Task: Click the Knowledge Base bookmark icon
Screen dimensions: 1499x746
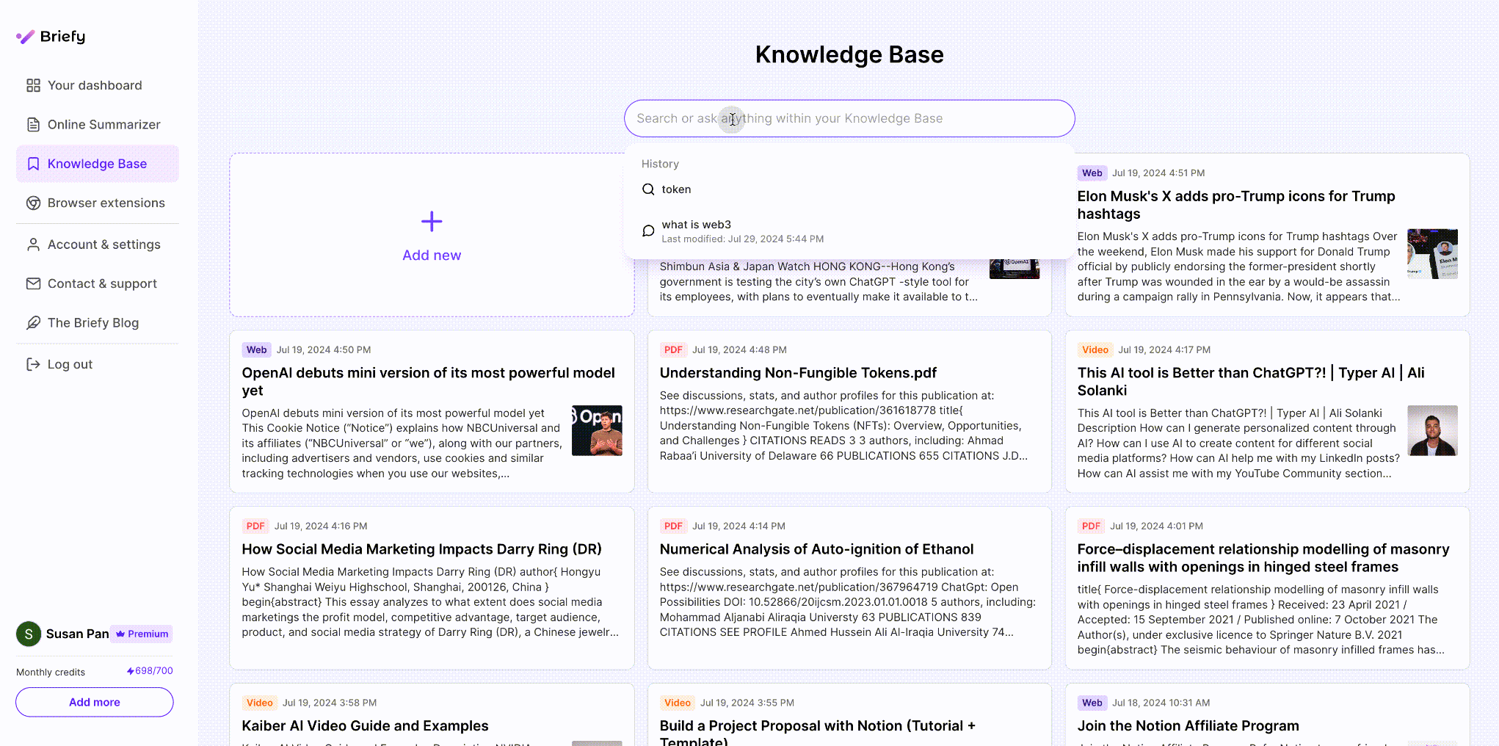Action: point(33,164)
